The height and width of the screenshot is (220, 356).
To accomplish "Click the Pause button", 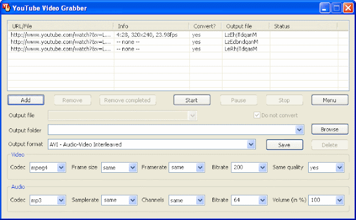I will [x=239, y=100].
